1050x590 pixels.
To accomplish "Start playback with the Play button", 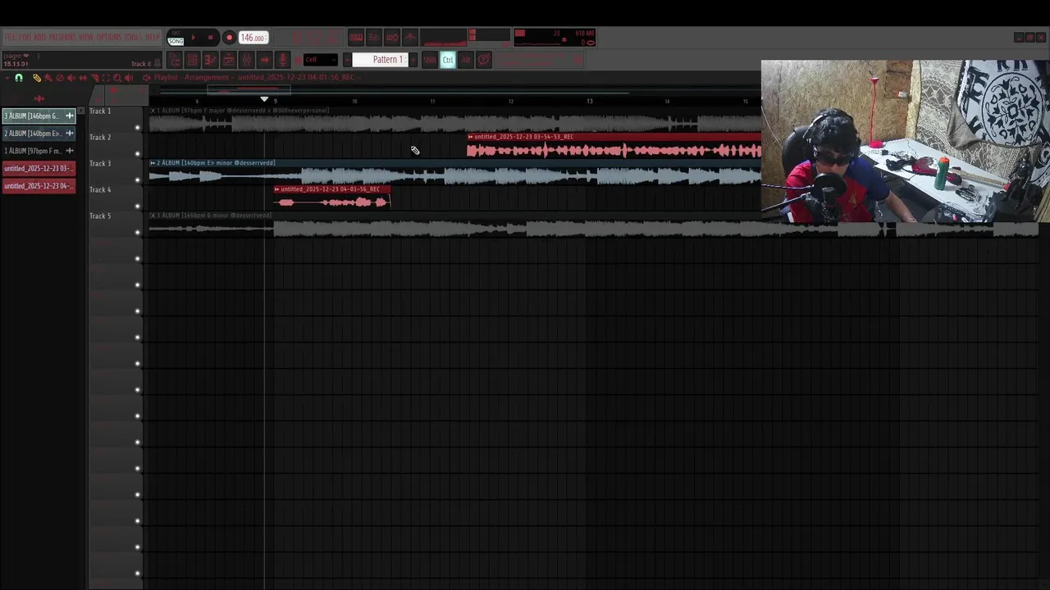I will 194,38.
